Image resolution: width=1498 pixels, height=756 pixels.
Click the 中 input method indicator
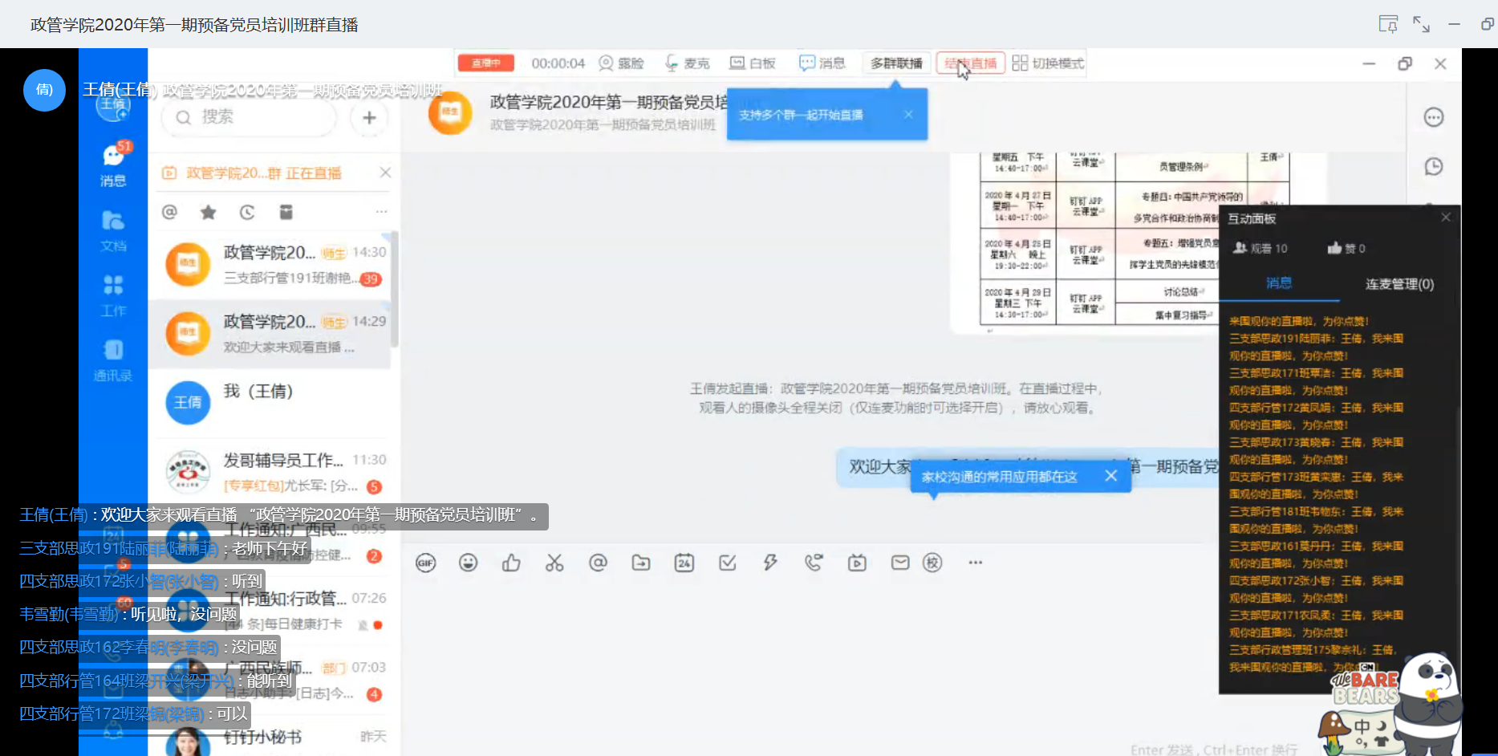tap(1362, 726)
